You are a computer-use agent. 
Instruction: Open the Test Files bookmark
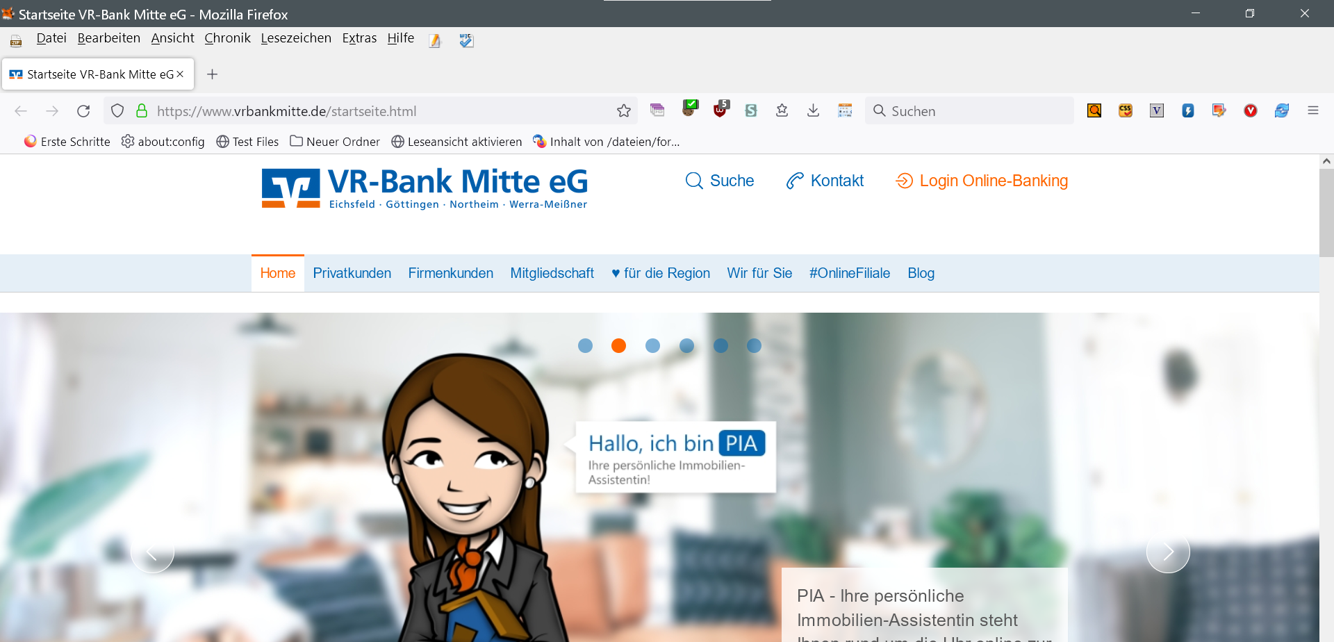tap(247, 142)
